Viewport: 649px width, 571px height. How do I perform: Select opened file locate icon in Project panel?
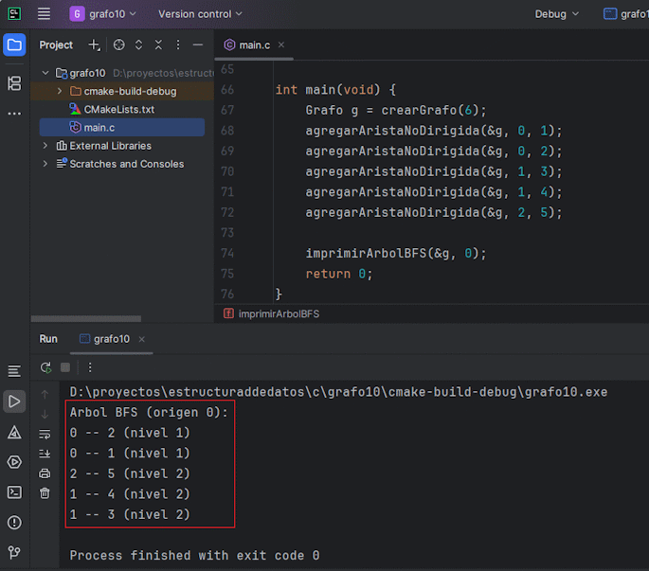coord(119,45)
